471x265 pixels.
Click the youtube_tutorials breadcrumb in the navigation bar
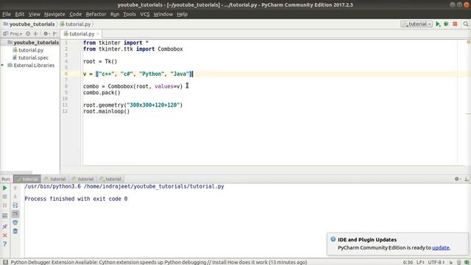29,24
